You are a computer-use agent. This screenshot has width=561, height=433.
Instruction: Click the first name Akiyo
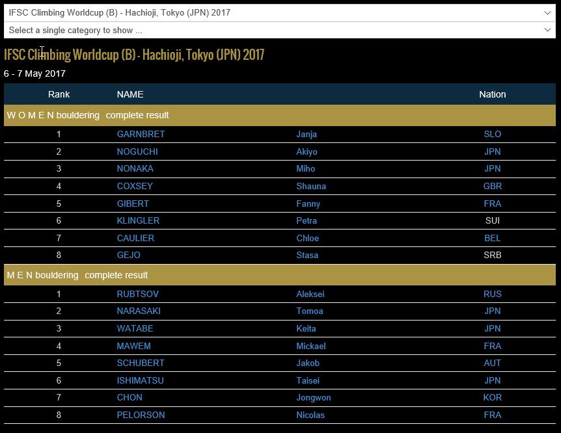pos(307,151)
